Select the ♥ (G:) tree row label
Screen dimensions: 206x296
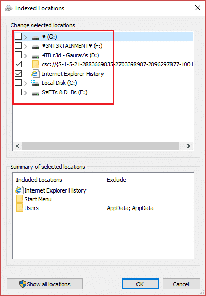[49, 37]
